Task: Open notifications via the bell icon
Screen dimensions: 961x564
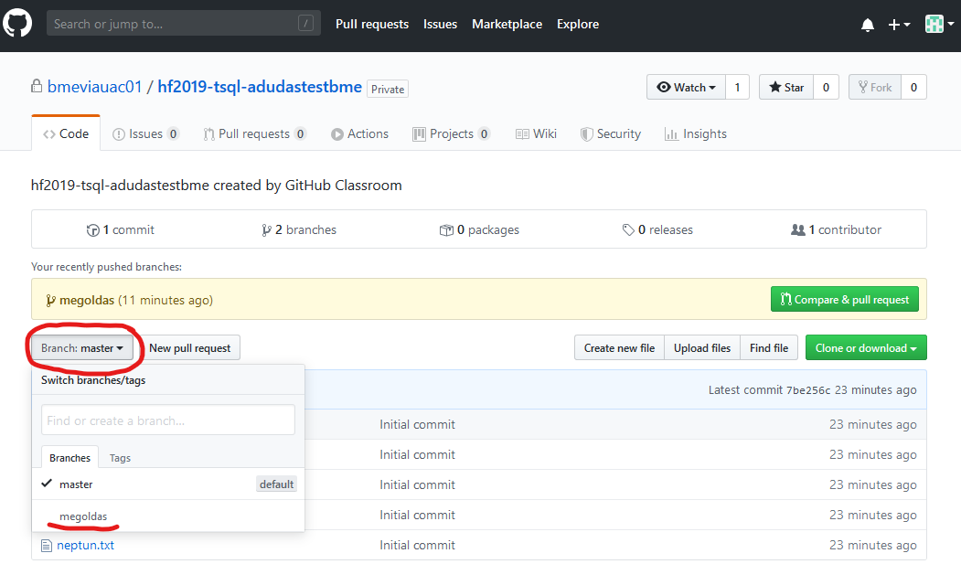Action: pyautogui.click(x=867, y=25)
